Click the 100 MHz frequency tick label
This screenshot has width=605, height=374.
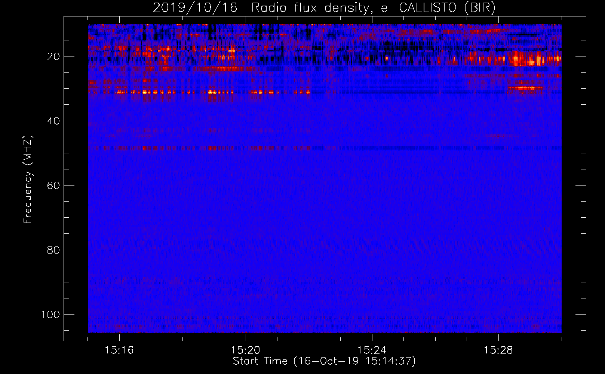tap(50, 315)
